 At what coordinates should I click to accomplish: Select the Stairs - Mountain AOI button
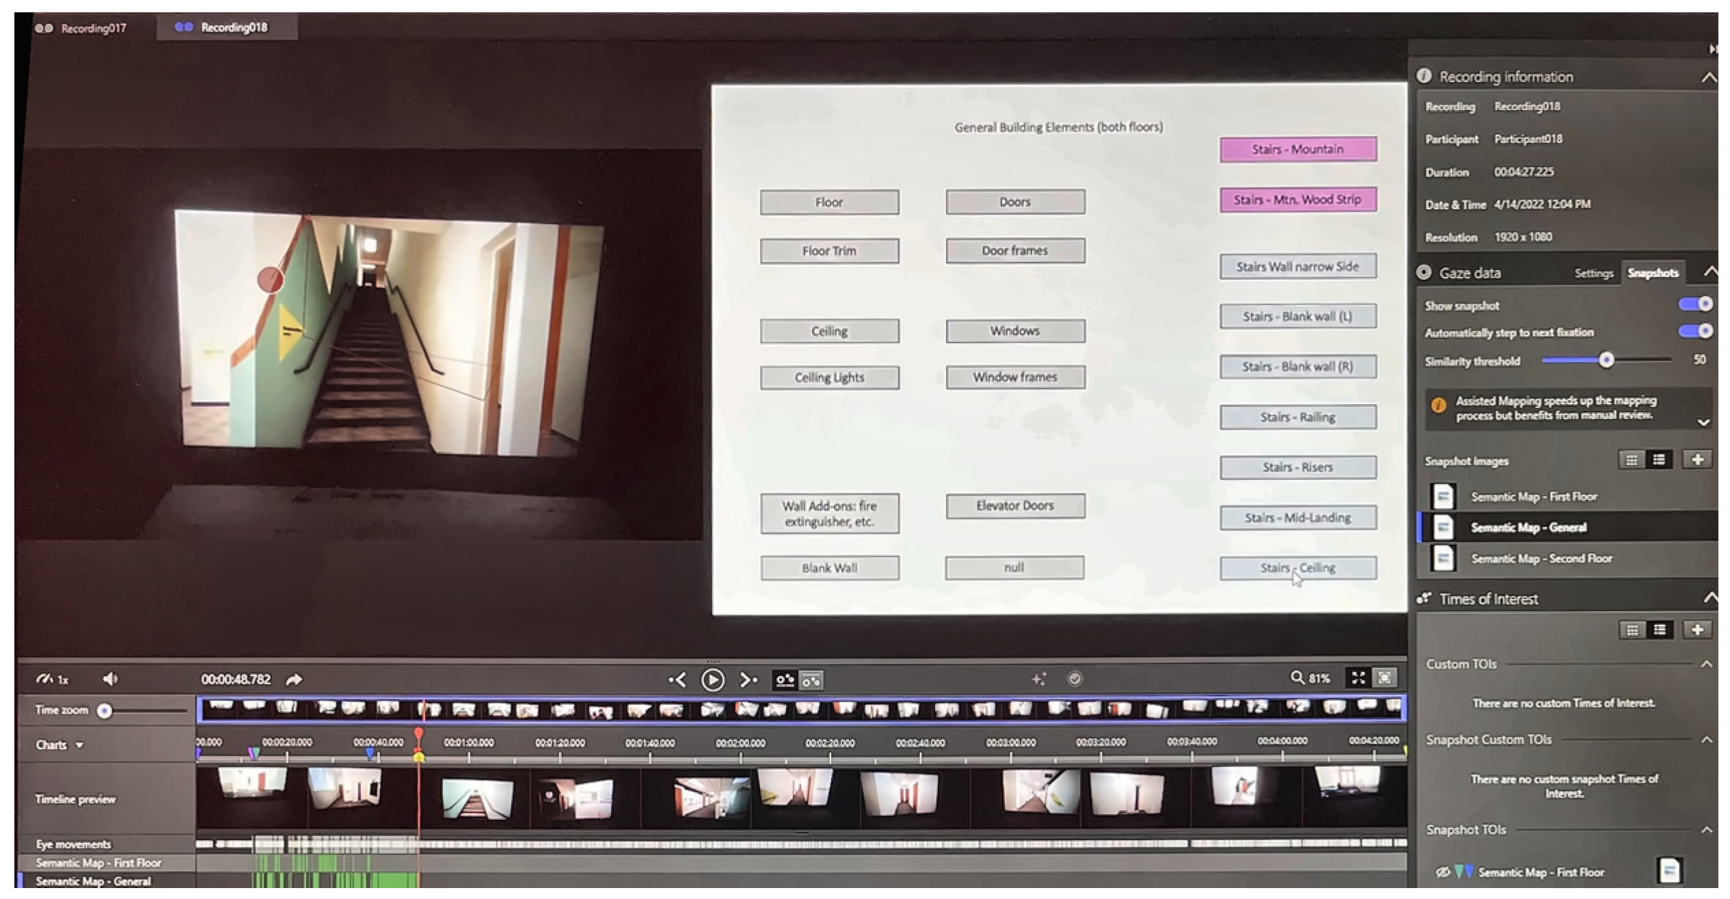1297,149
